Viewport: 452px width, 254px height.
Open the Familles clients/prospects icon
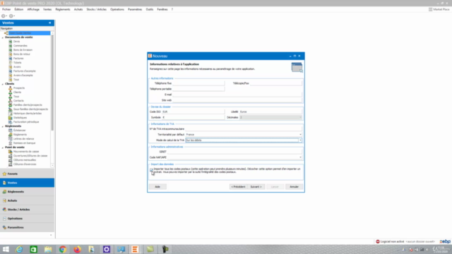coord(11,105)
